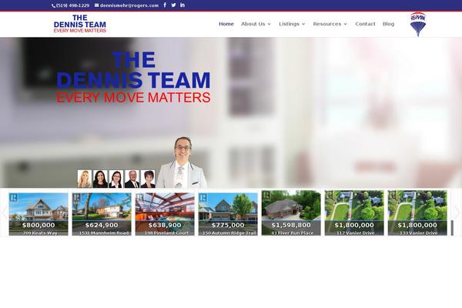
Task: Open listing 117 Vanier Drive thumbnail
Action: pos(354,213)
